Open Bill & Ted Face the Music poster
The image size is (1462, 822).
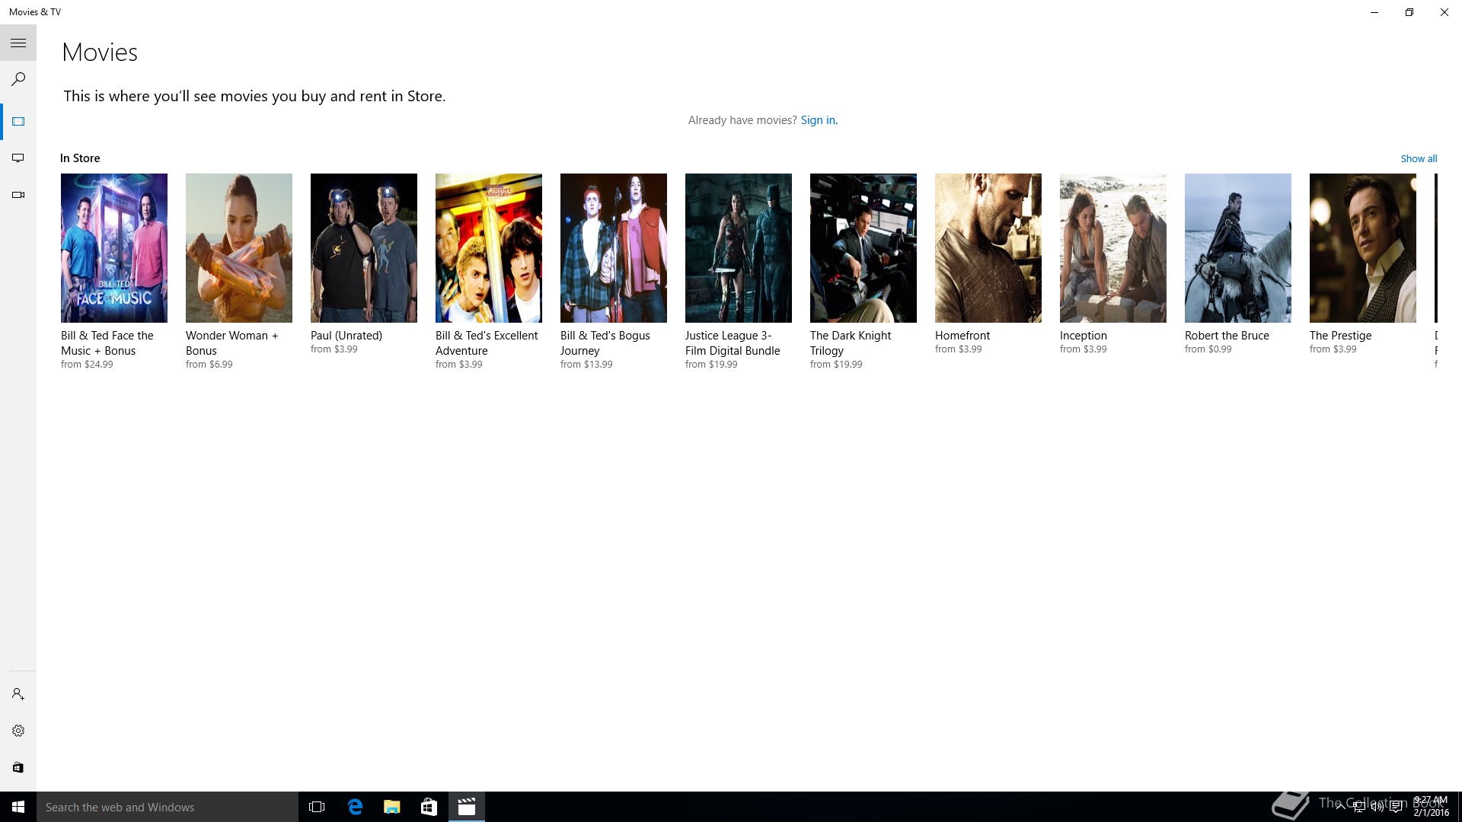click(114, 248)
